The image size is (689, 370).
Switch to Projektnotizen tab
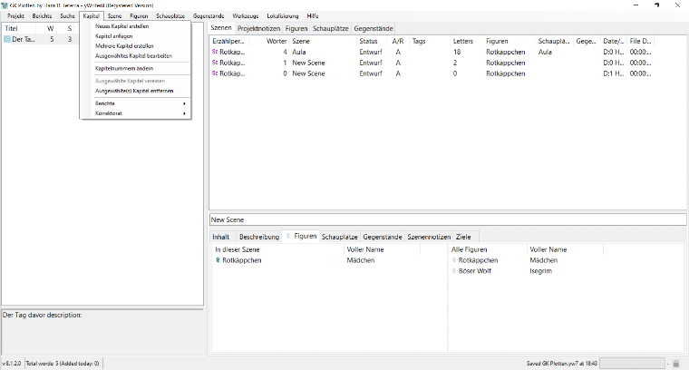click(258, 28)
